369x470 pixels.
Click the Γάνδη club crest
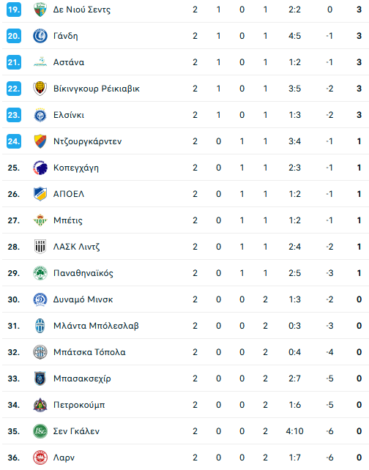click(40, 36)
